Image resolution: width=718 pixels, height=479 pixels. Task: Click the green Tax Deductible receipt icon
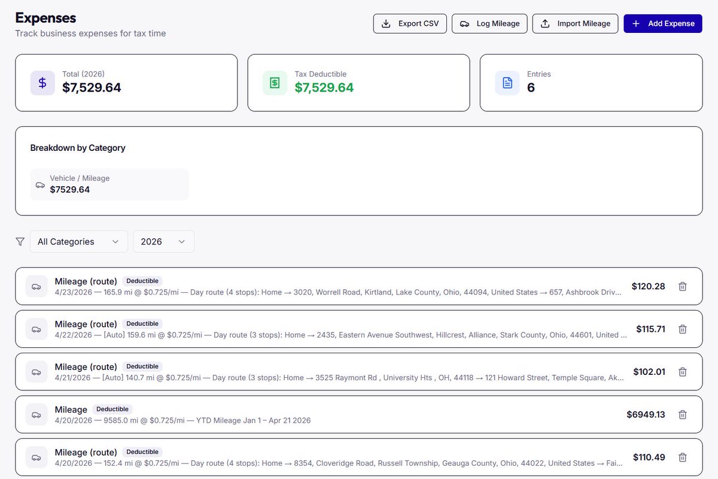pyautogui.click(x=275, y=83)
